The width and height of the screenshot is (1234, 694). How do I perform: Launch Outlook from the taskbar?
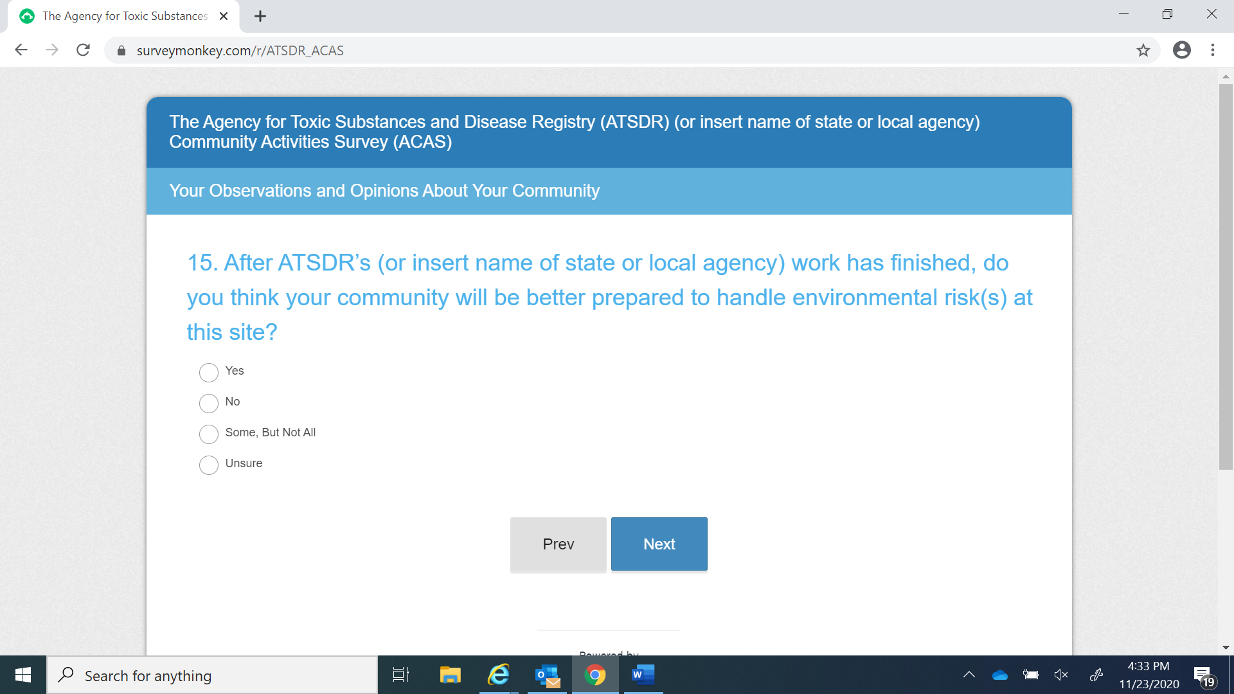pos(548,675)
